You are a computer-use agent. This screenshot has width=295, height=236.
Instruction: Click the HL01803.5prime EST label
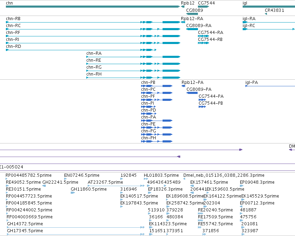[161, 175]
